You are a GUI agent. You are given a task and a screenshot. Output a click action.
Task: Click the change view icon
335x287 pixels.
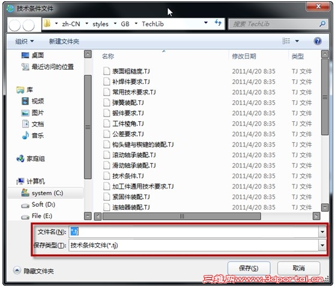[286, 41]
